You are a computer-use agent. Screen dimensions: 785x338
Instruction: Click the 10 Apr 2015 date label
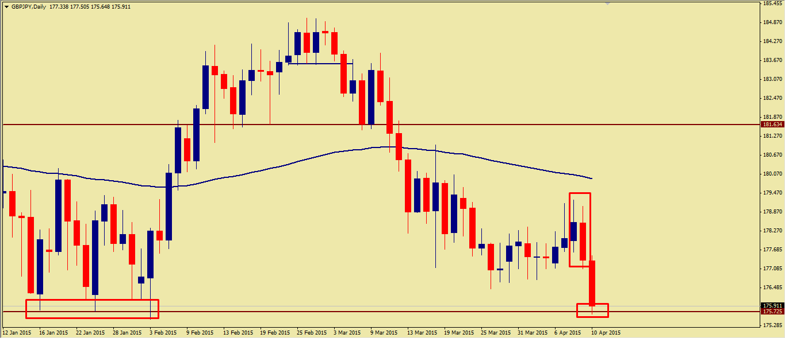(x=606, y=332)
